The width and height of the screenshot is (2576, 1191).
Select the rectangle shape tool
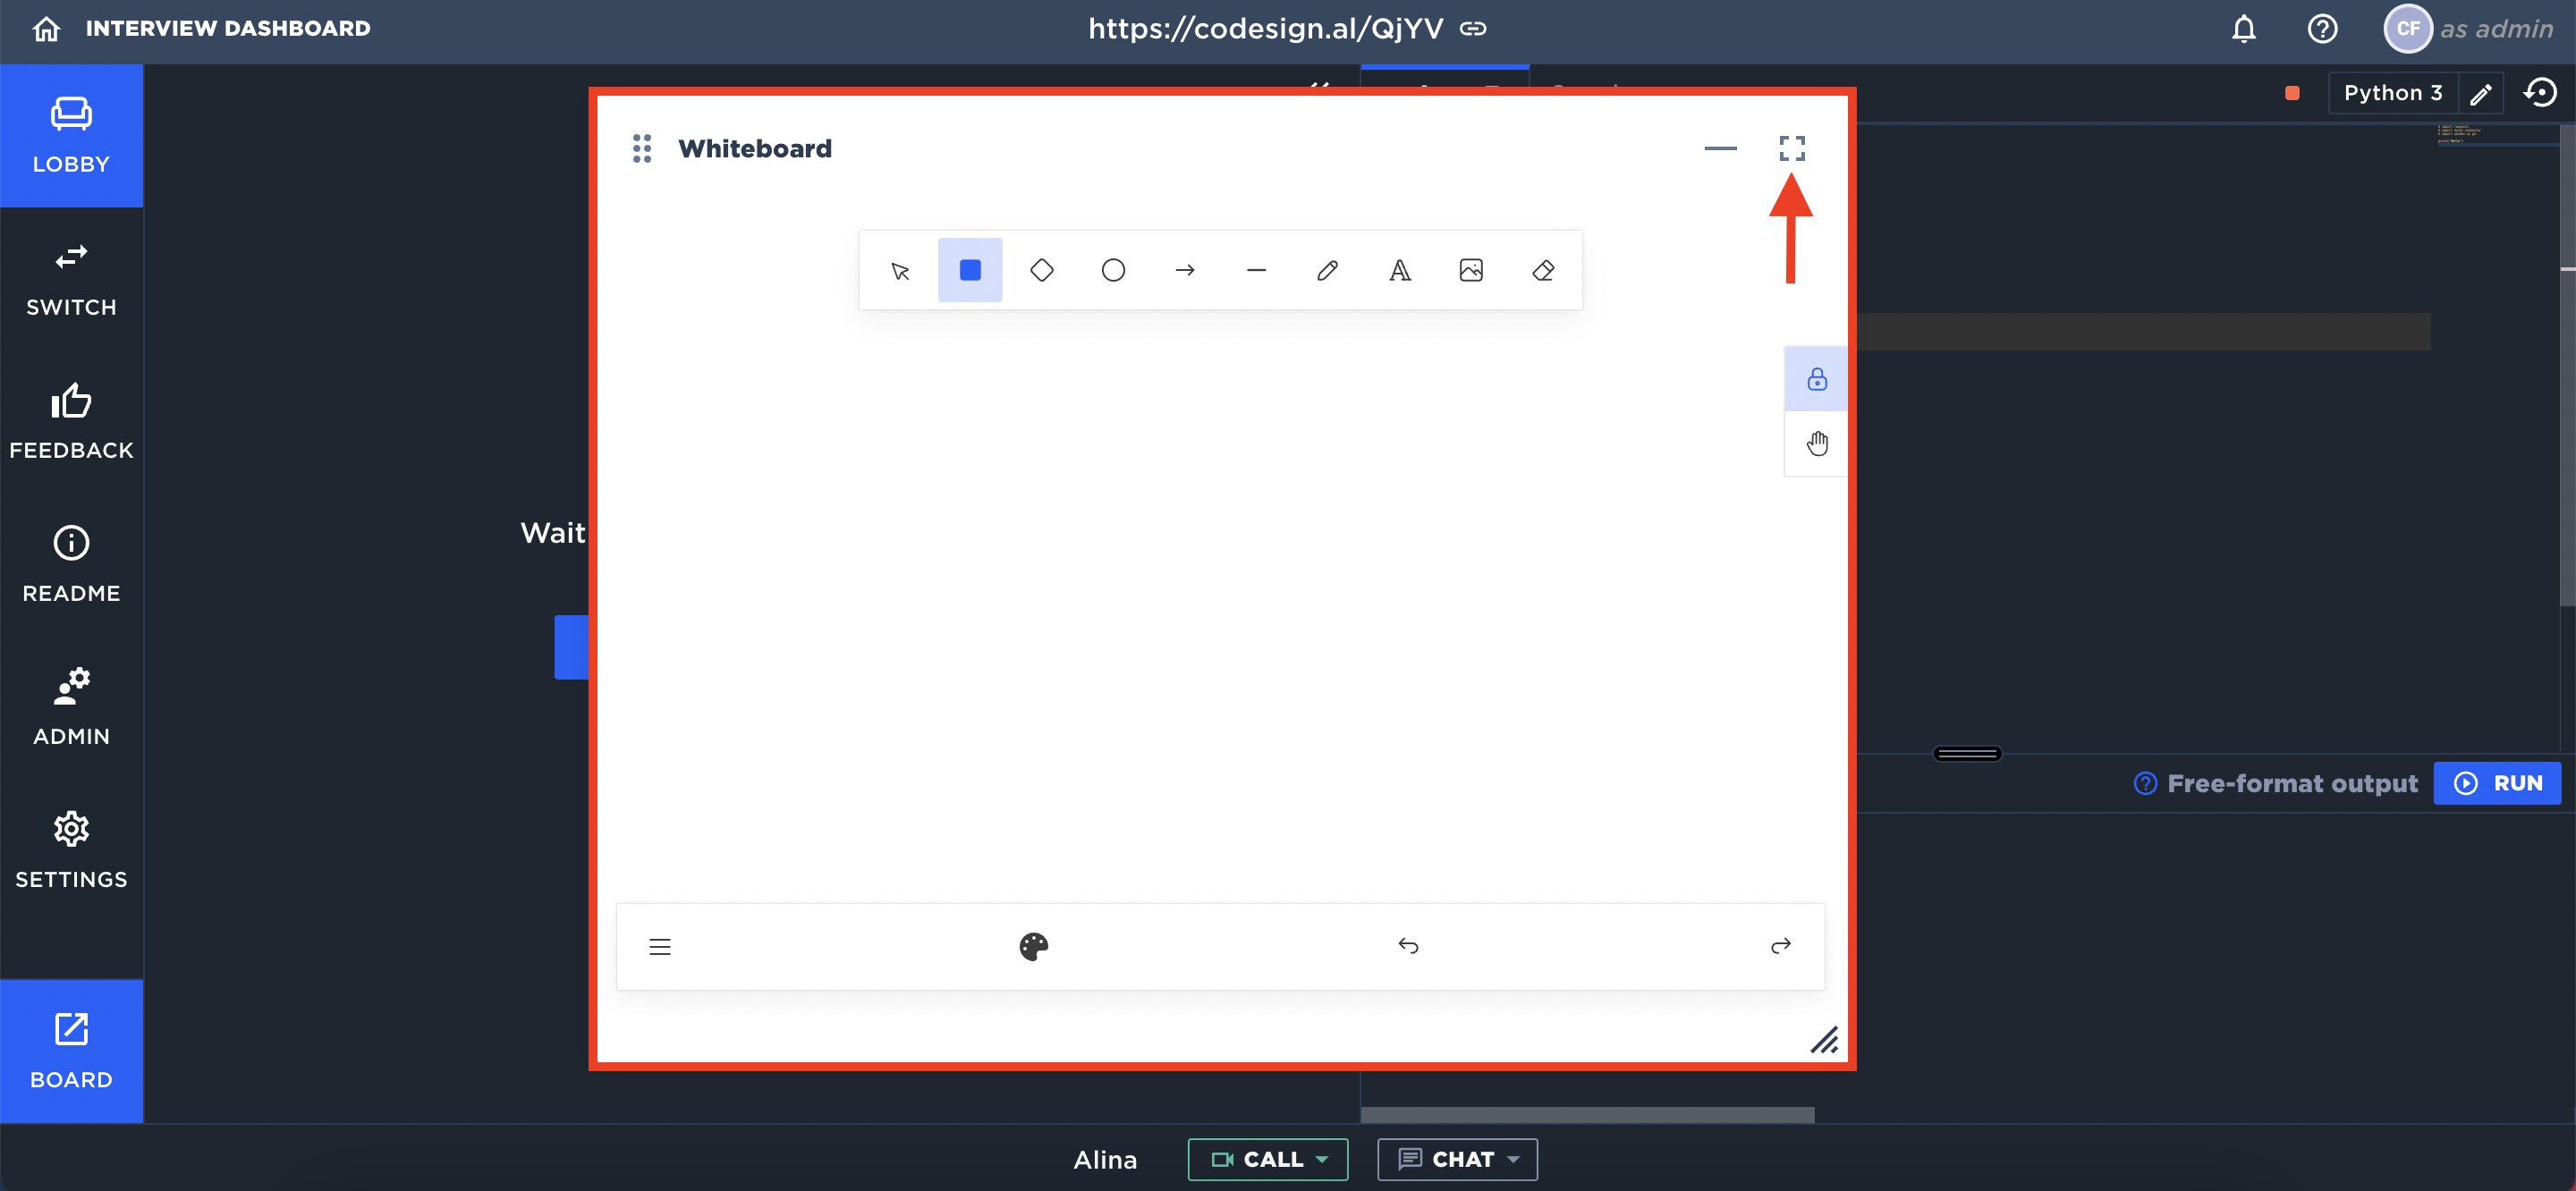coord(969,270)
